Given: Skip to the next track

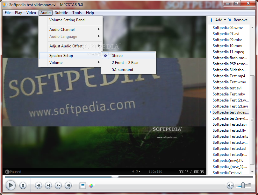Looking at the screenshot, I should point(68,186).
